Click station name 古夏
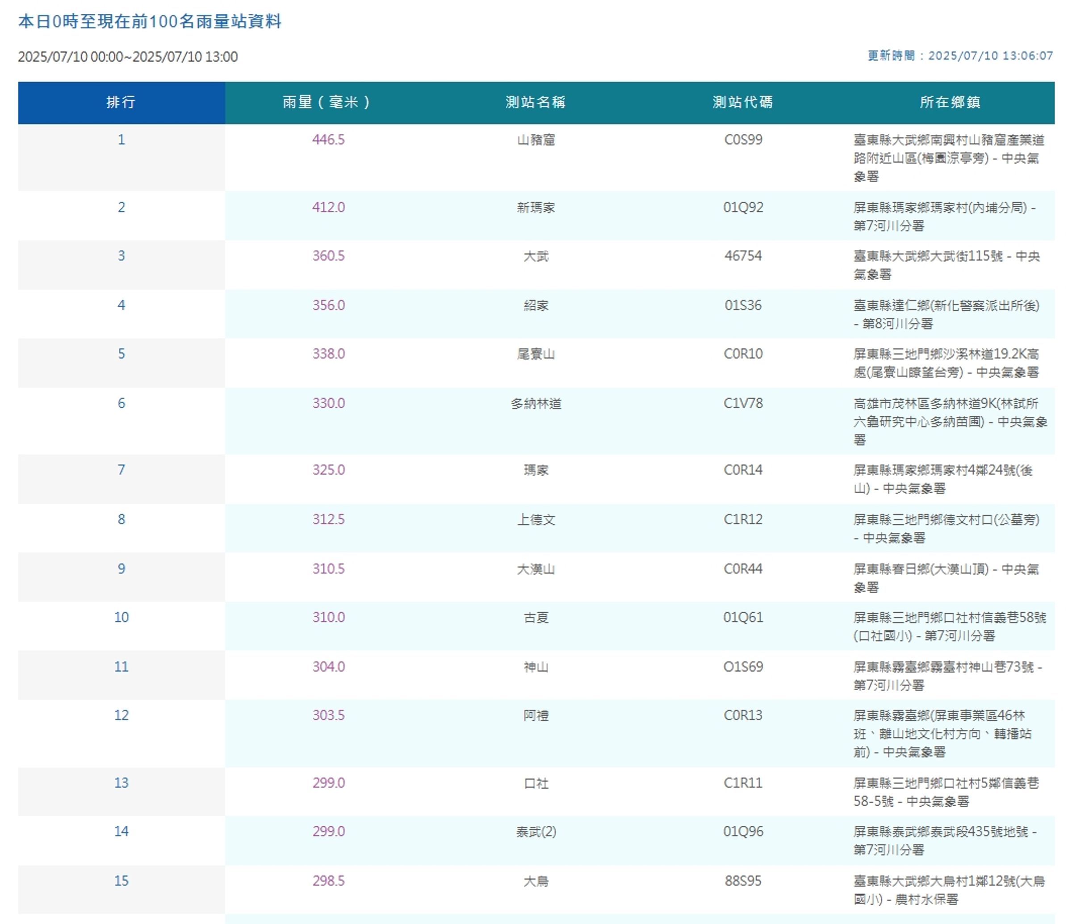The width and height of the screenshot is (1072, 924). click(x=536, y=618)
